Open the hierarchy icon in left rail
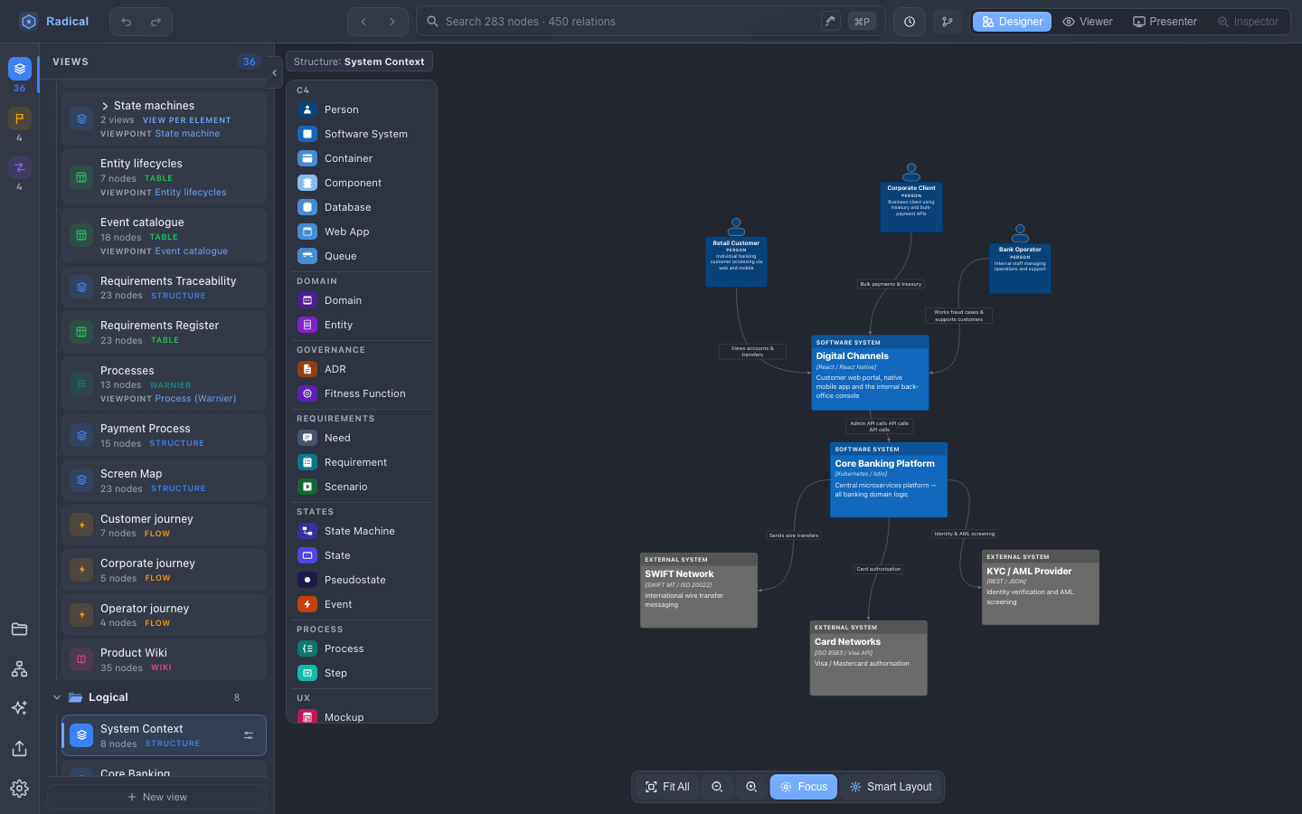 click(x=19, y=669)
